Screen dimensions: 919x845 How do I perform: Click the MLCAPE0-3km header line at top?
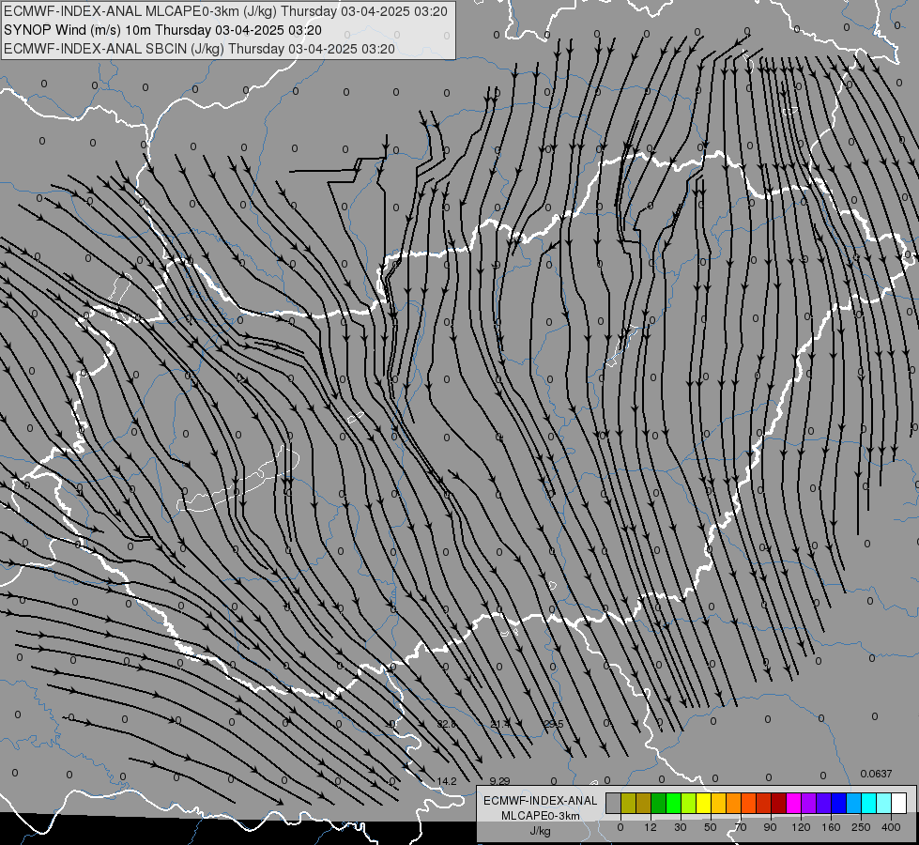pos(225,11)
